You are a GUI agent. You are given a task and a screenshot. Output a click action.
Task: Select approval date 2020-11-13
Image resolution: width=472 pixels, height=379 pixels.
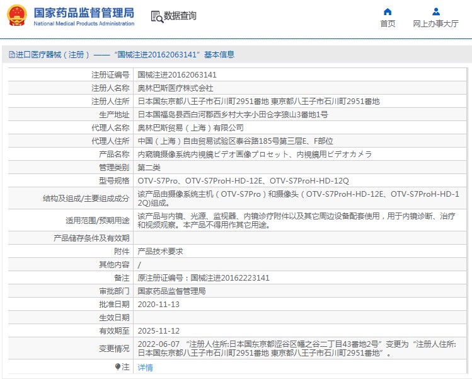[x=159, y=305]
